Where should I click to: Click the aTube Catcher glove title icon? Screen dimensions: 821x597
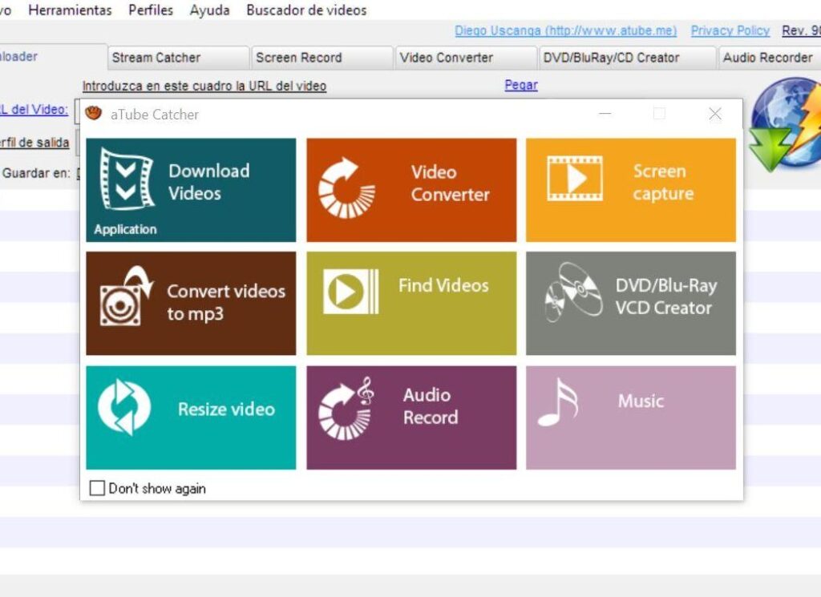tap(93, 113)
